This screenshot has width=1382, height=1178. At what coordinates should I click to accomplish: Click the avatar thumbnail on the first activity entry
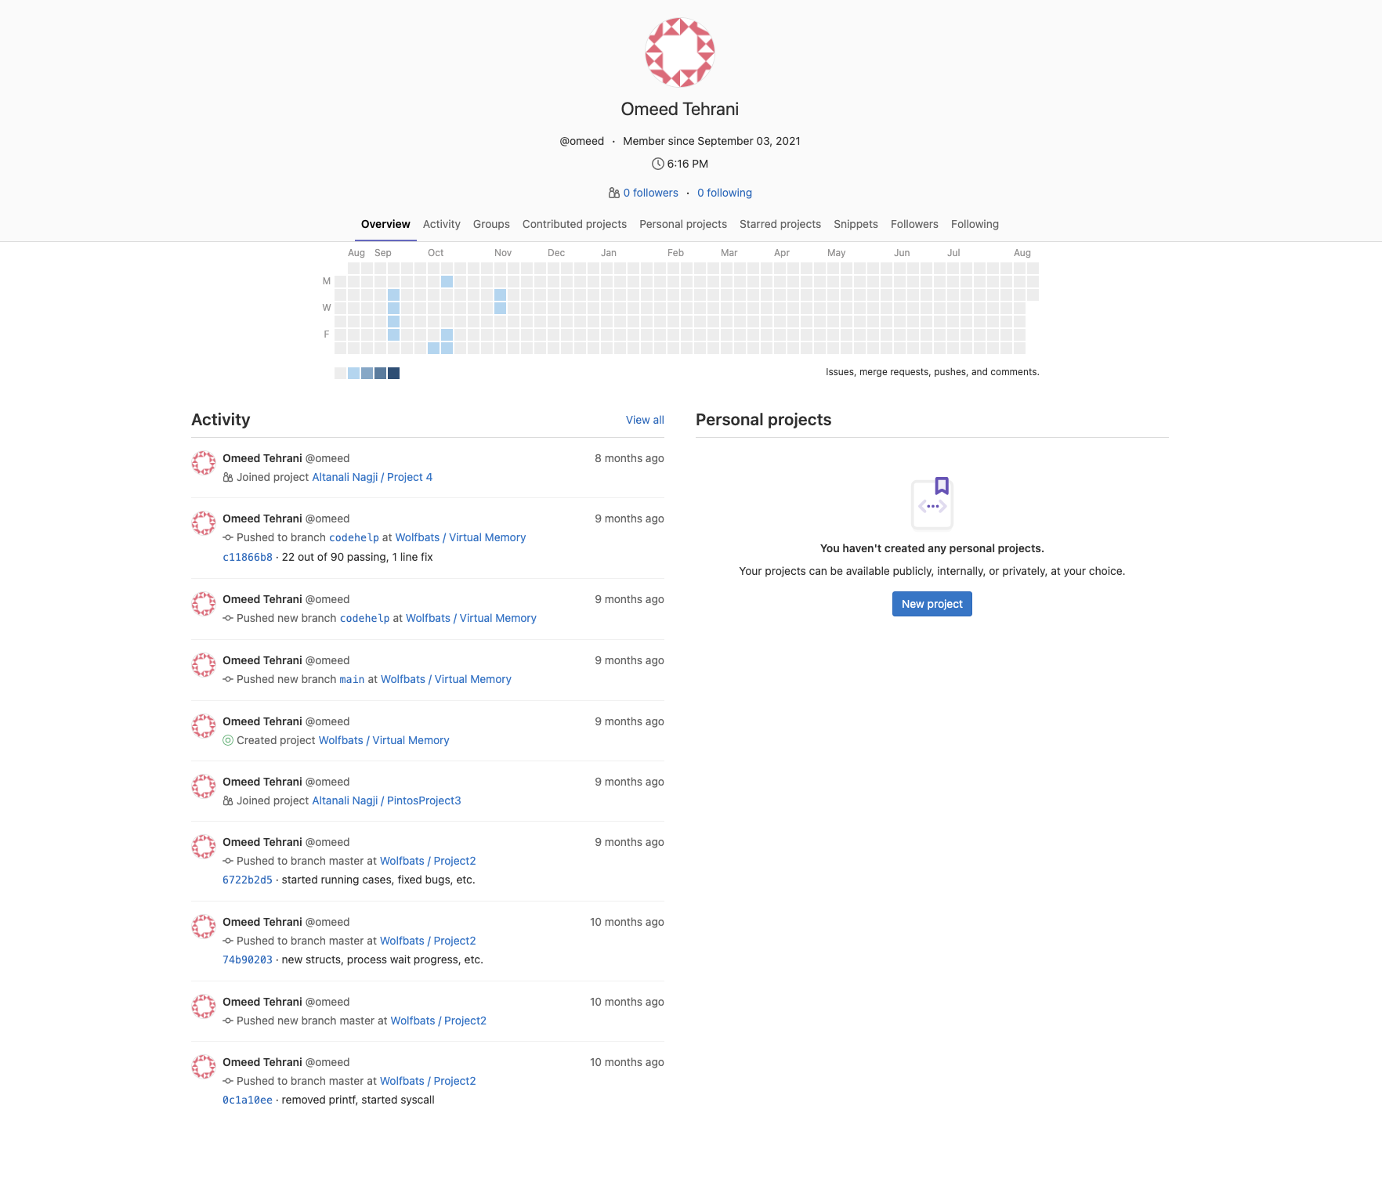[203, 463]
